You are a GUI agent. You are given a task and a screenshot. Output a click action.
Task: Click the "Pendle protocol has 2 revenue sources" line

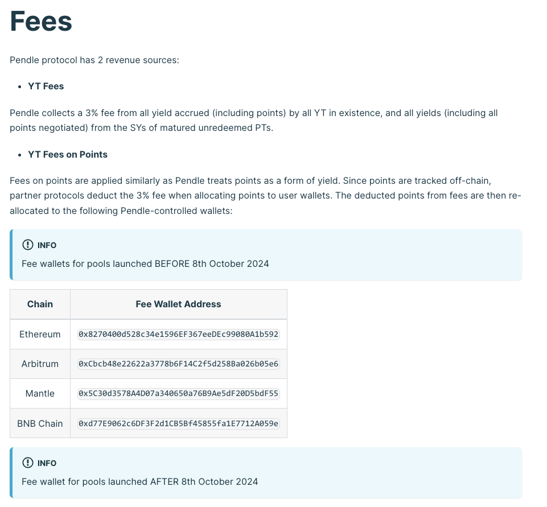point(94,59)
